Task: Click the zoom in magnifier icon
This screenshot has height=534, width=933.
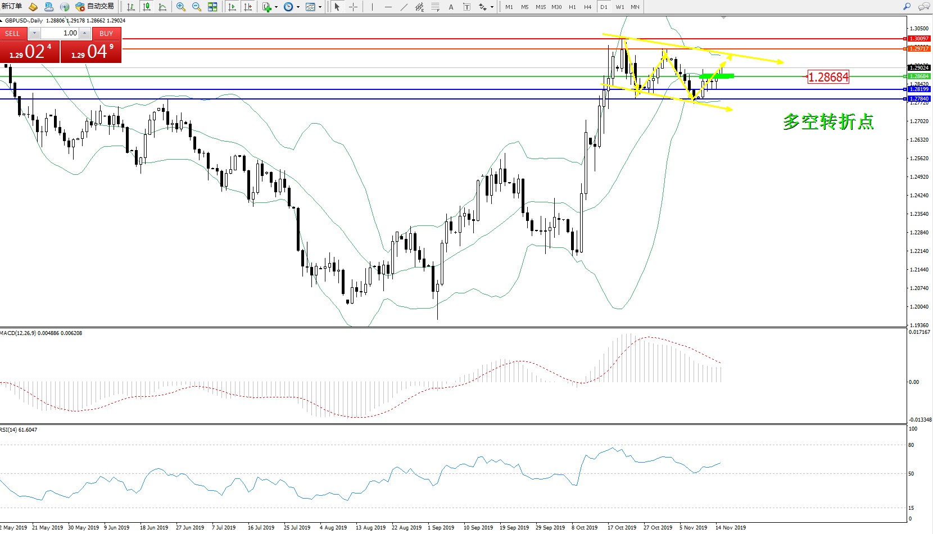Action: 180,7
